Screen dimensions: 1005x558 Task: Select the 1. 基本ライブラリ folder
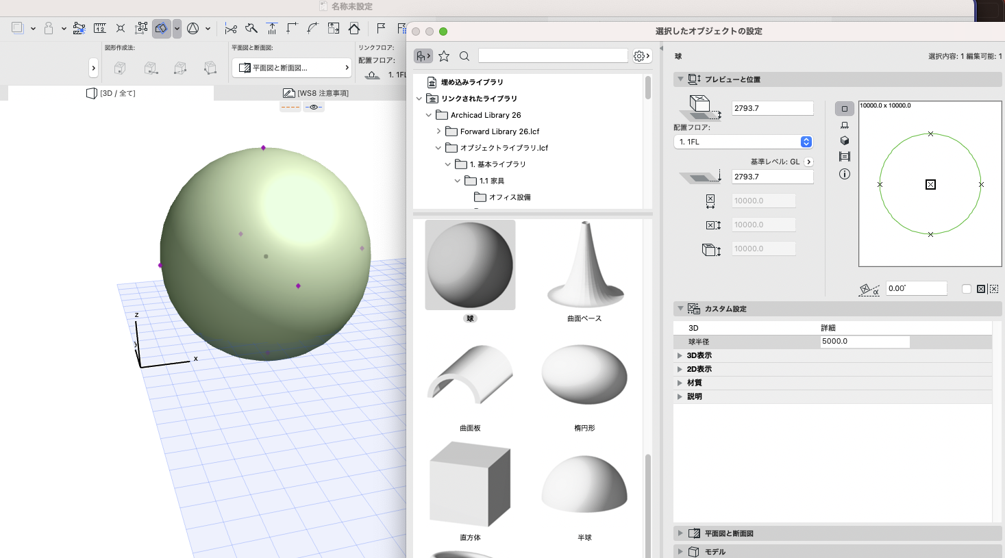(491, 164)
